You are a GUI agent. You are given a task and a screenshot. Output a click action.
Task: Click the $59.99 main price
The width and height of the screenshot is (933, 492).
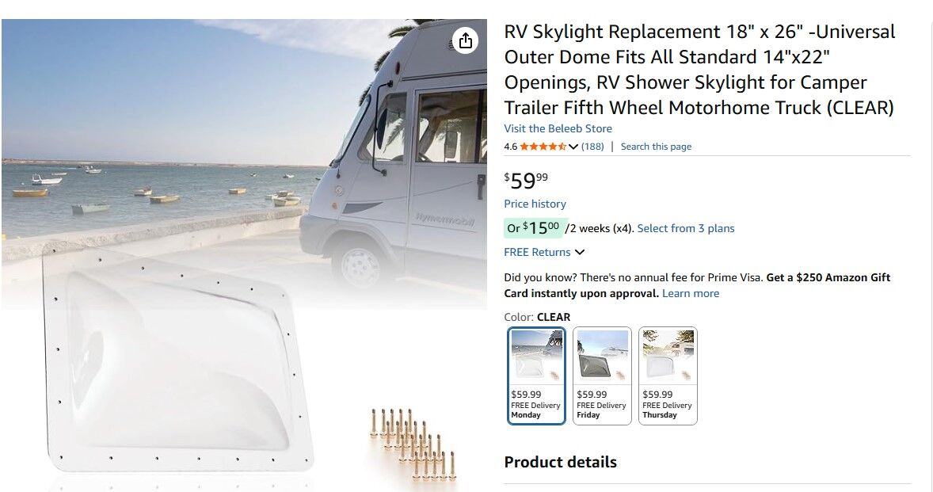pyautogui.click(x=526, y=181)
